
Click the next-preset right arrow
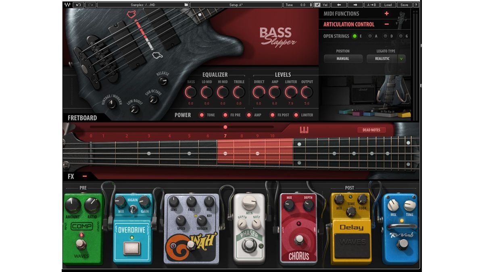point(356,5)
